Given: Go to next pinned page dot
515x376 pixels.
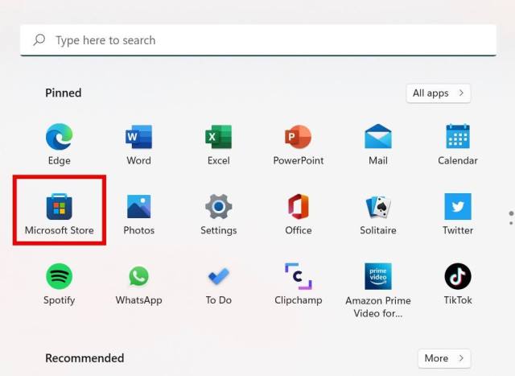Looking at the screenshot, I should [x=511, y=223].
